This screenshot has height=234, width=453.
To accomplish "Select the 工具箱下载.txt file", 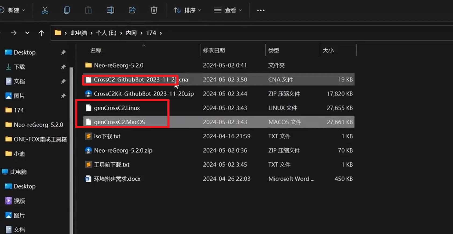I will coord(219,165).
